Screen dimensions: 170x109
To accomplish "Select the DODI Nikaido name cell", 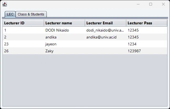I will pyautogui.click(x=65, y=30).
